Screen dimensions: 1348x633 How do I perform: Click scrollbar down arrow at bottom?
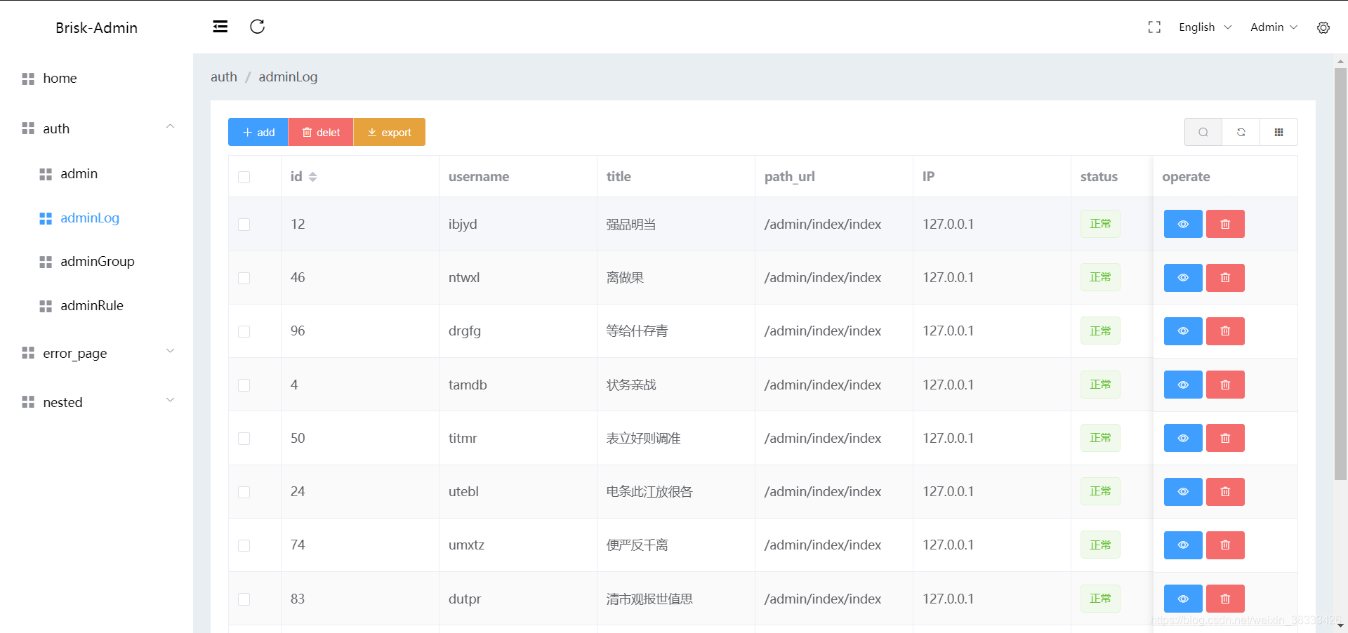[1340, 625]
